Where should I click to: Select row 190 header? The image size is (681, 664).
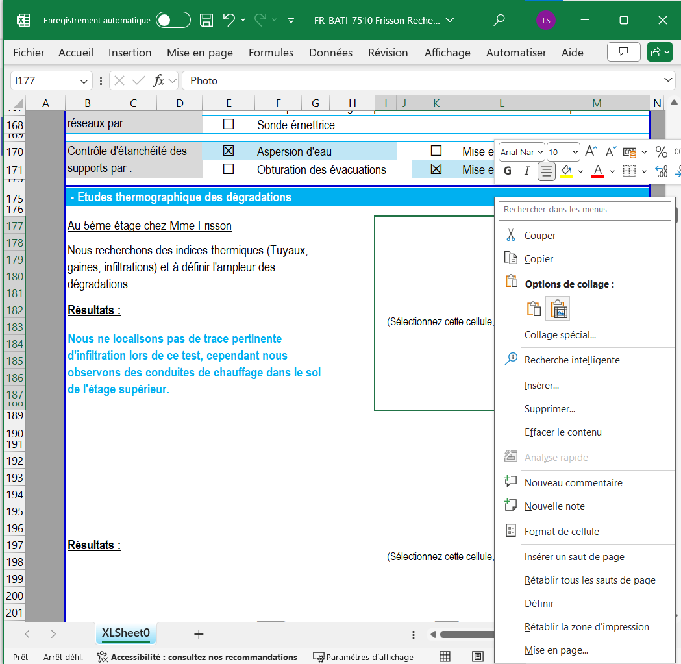pyautogui.click(x=15, y=433)
